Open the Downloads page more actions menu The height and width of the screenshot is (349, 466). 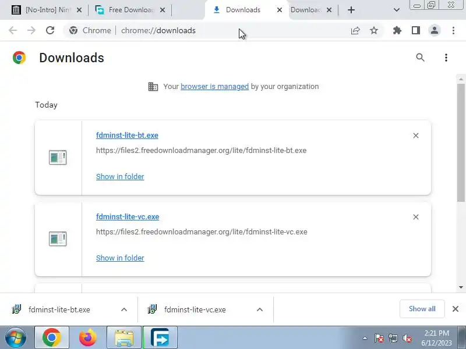point(446,58)
